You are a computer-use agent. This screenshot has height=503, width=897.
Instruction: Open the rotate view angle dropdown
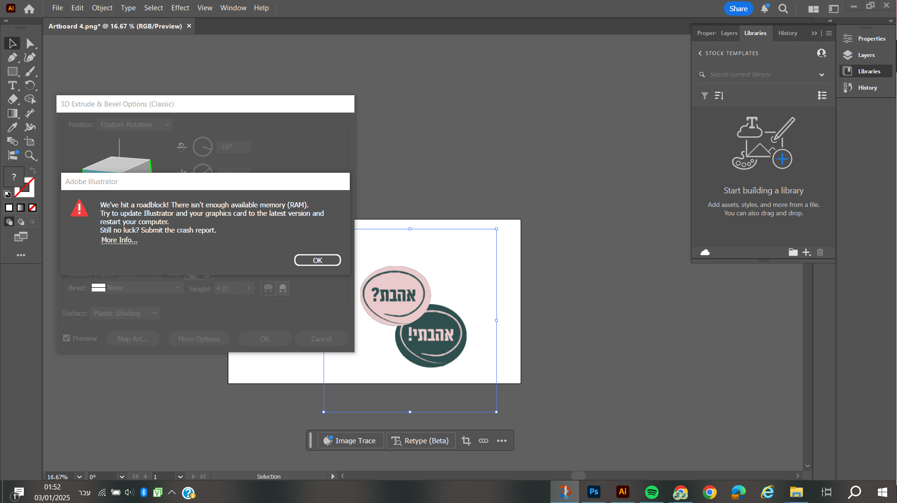(x=122, y=477)
